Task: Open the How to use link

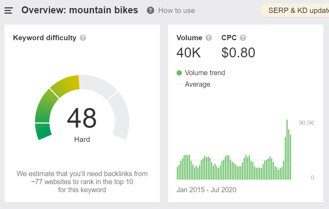Action: (x=176, y=10)
